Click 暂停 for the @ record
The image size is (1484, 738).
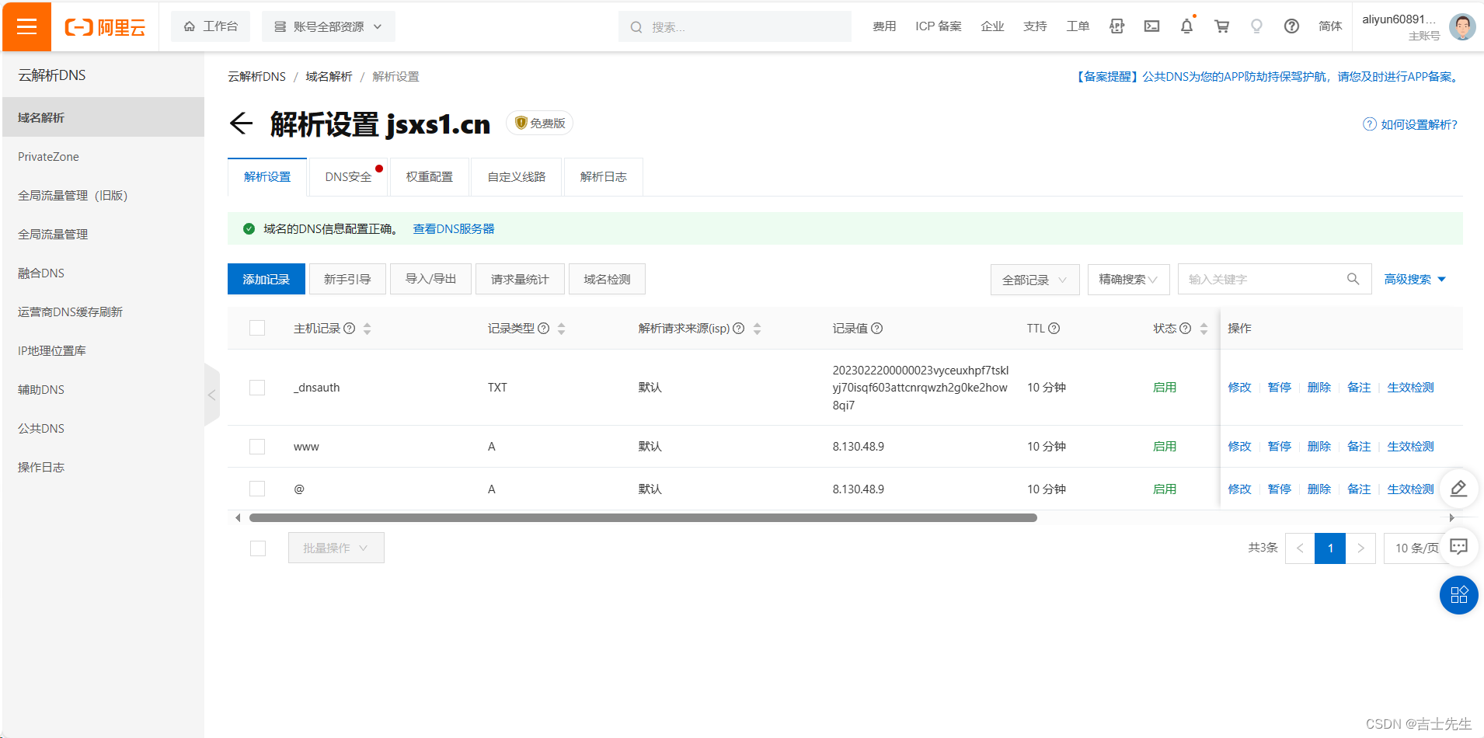pyautogui.click(x=1280, y=489)
